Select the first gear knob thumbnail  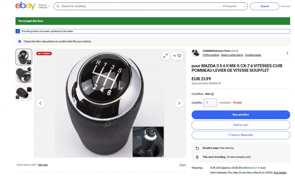pos(24,57)
